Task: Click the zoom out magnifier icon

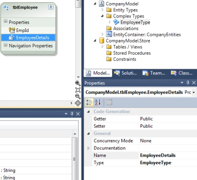Action: [78, 96]
